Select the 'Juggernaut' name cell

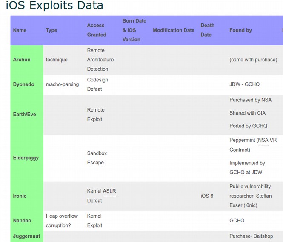pyautogui.click(x=26, y=236)
